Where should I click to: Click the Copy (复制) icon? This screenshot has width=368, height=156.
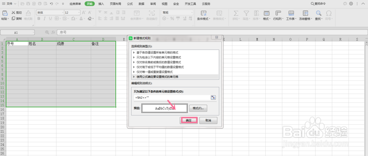tap(13, 18)
